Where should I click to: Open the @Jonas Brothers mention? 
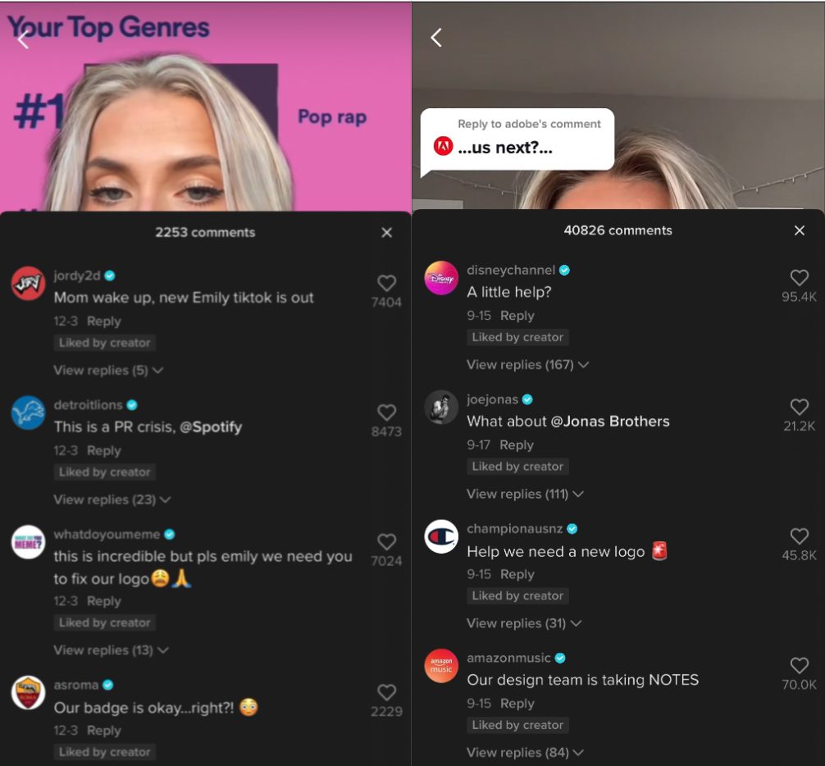pos(610,422)
